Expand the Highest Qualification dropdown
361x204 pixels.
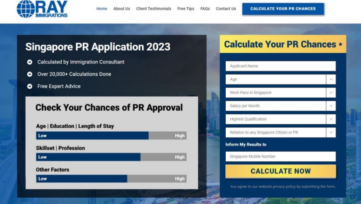pos(281,119)
